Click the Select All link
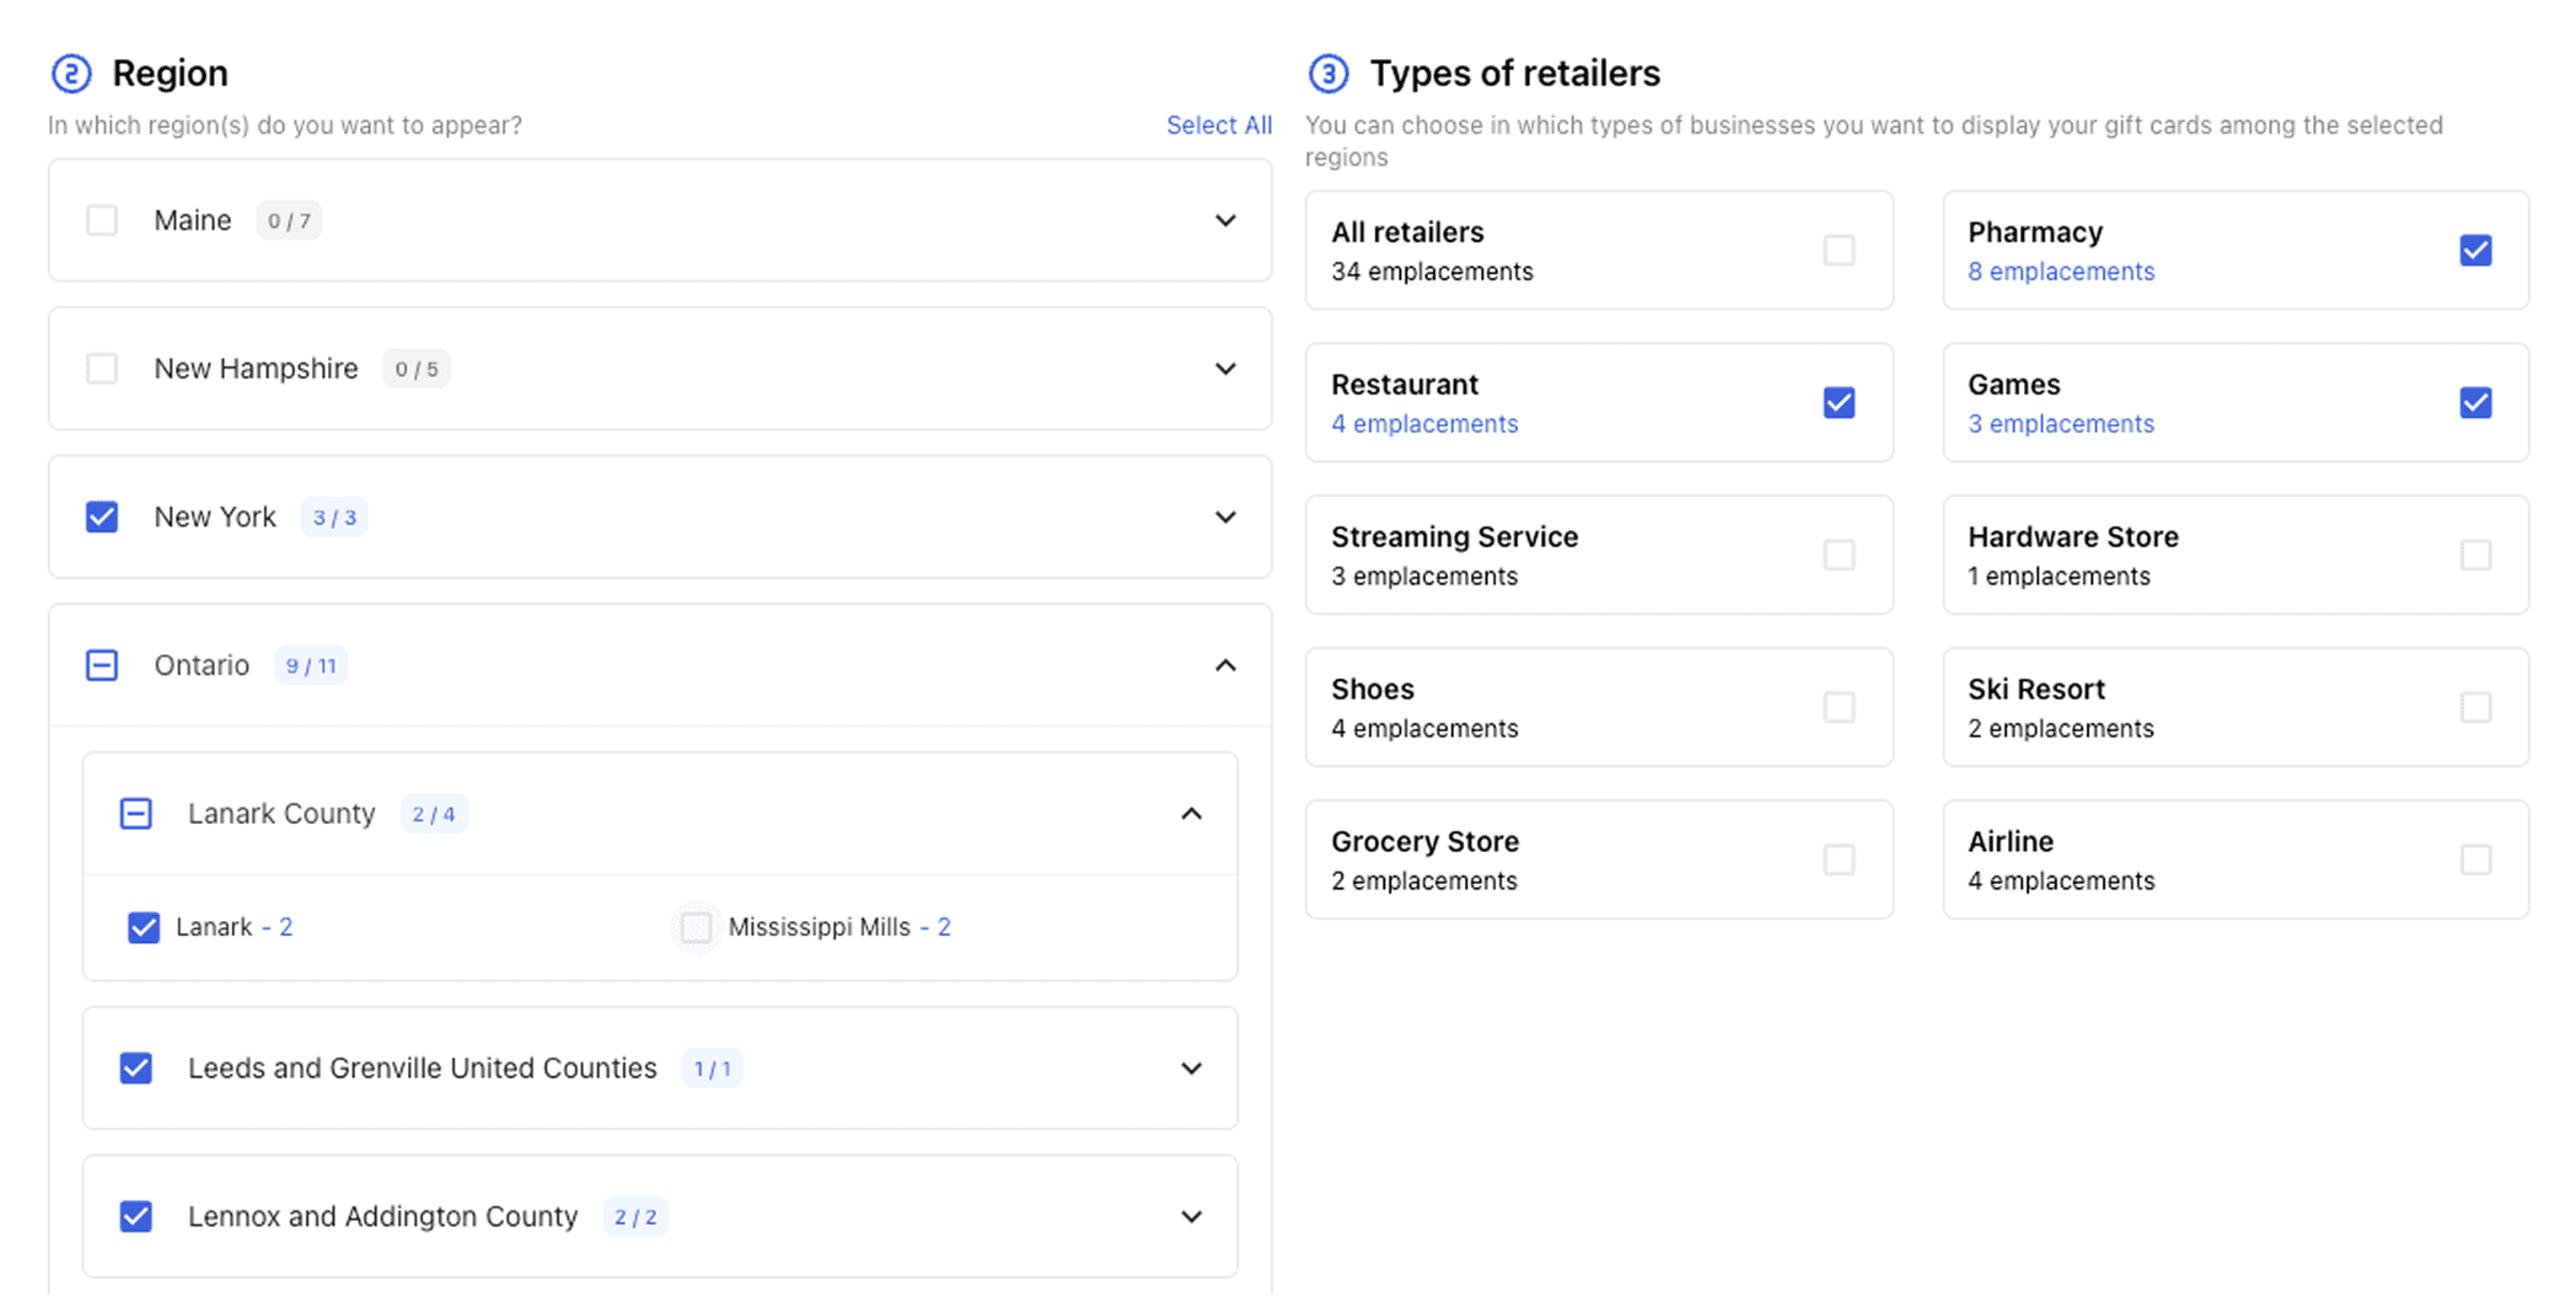 pos(1219,125)
